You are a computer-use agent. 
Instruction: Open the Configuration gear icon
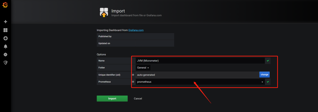click(6, 55)
